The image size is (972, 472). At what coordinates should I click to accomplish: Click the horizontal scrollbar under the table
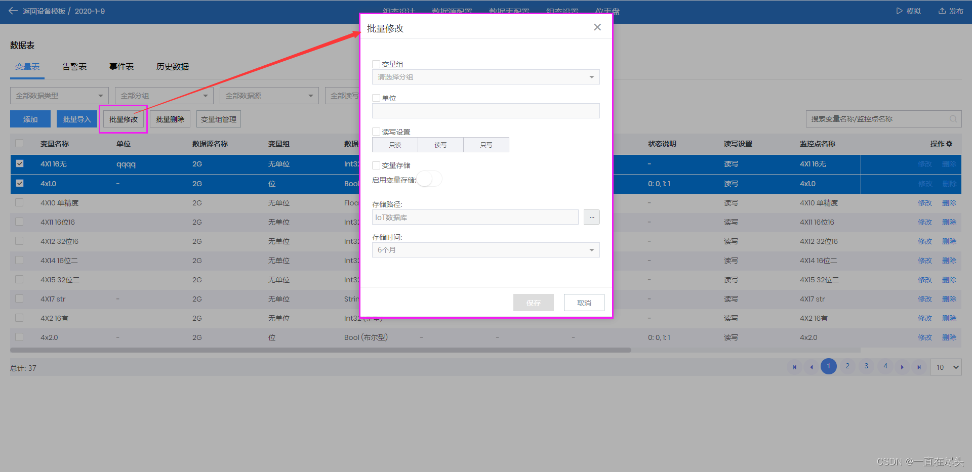tap(320, 350)
